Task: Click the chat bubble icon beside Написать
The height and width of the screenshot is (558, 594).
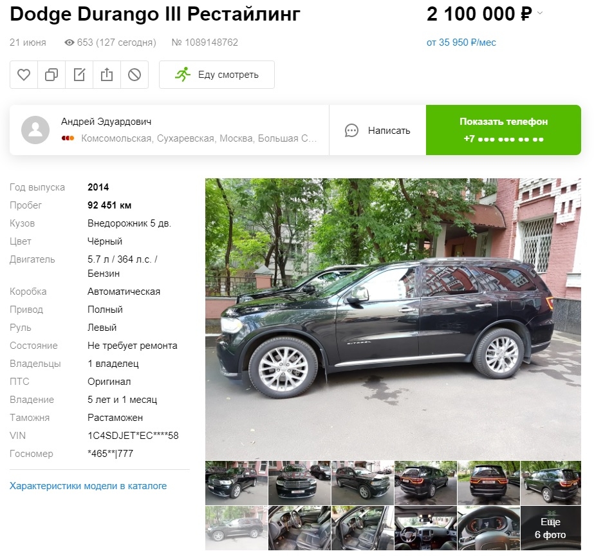Action: (351, 130)
